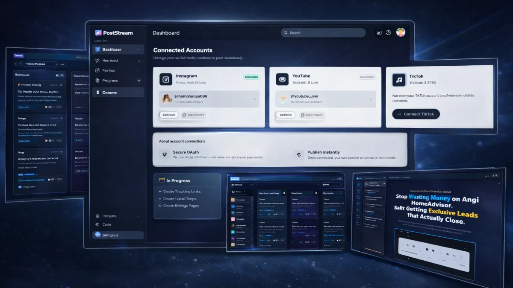Click the Derripats gear icon in the sidebar
This screenshot has height=288, width=513.
tap(98, 216)
